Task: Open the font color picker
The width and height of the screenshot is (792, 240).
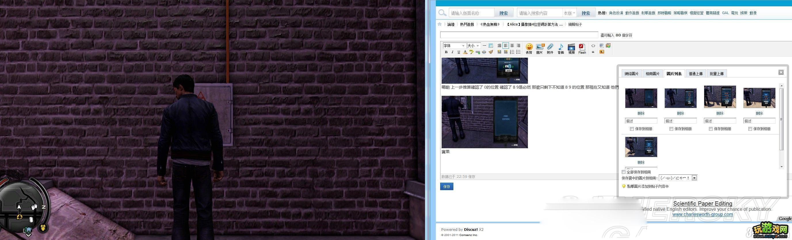Action: tap(465, 52)
